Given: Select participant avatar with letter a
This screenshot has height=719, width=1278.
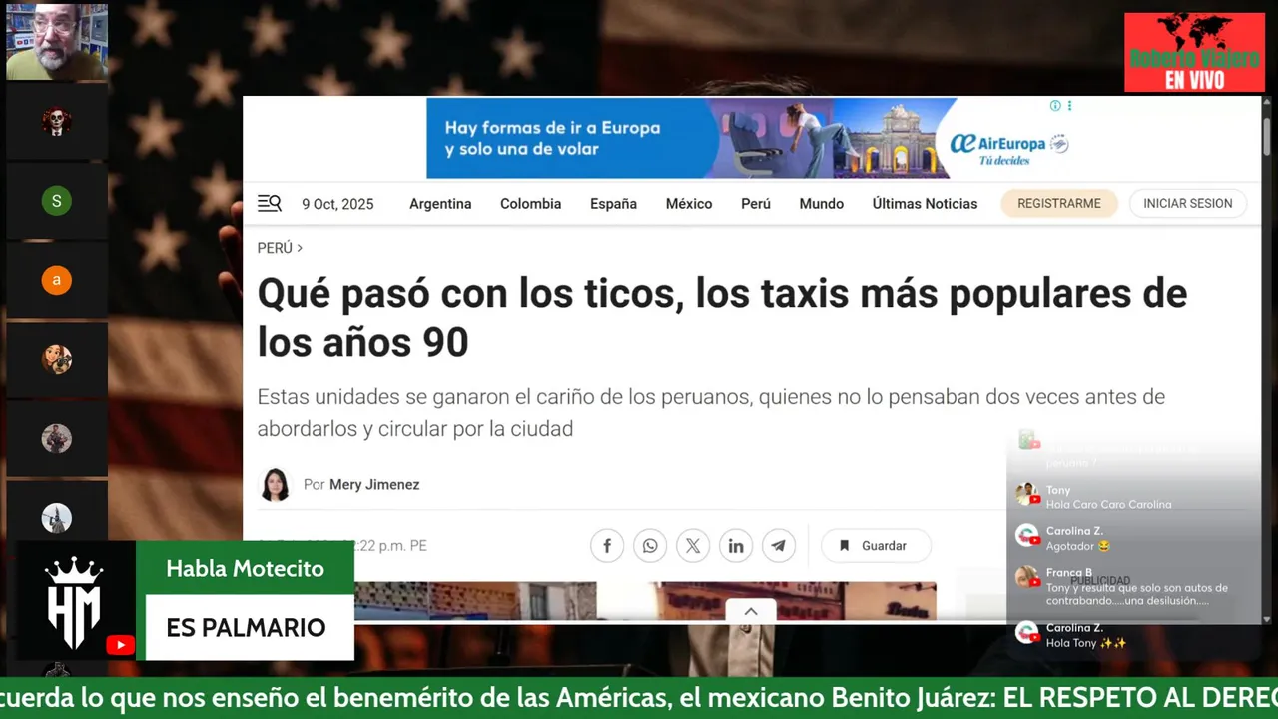Looking at the screenshot, I should [56, 280].
